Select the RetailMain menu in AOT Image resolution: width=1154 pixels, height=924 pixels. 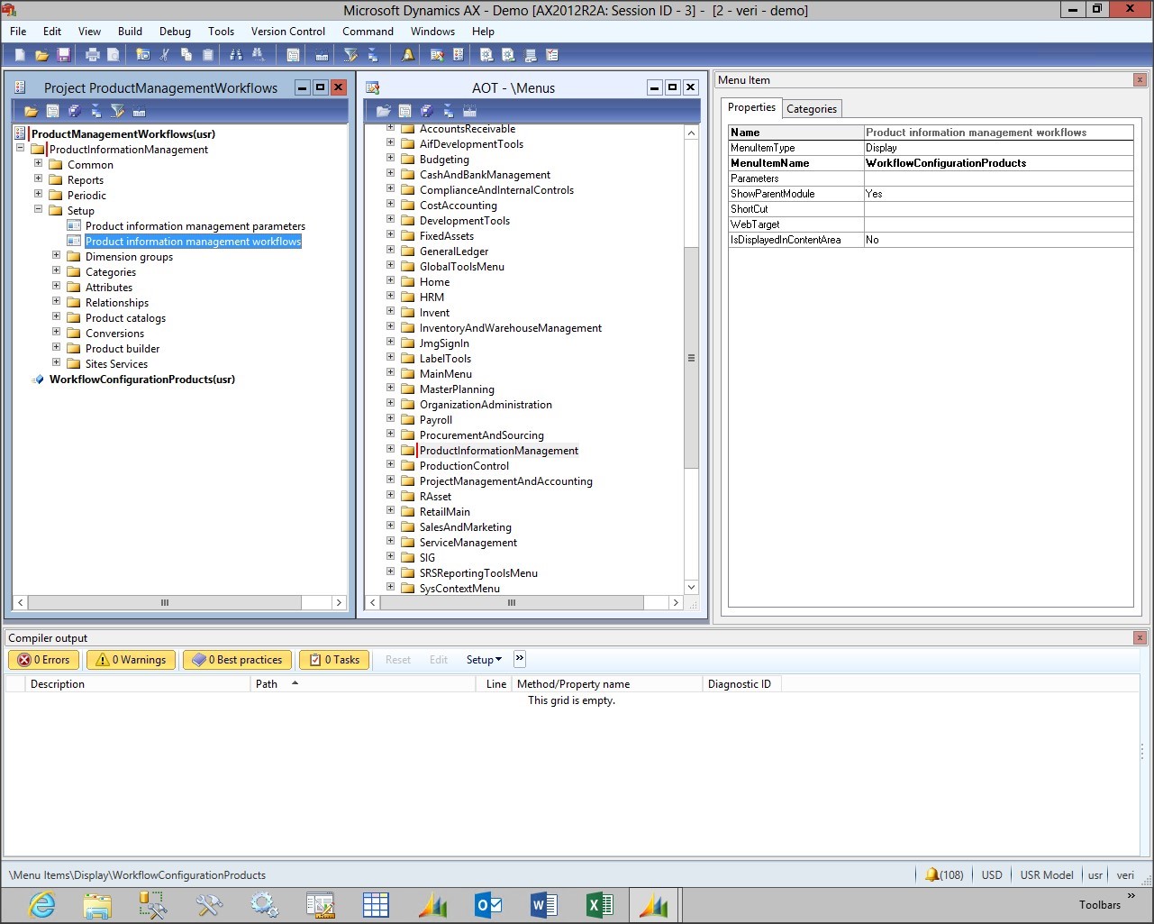point(445,512)
